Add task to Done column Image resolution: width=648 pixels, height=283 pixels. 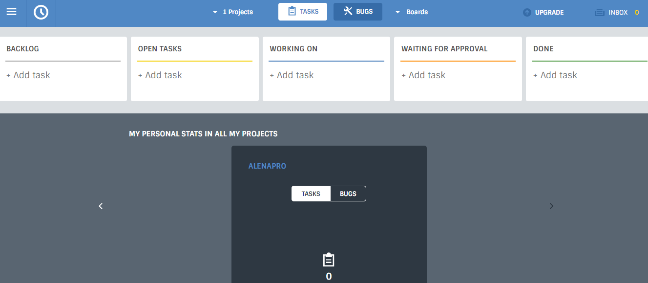555,75
